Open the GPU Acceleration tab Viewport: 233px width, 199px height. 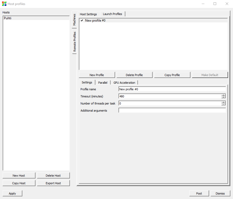[124, 83]
